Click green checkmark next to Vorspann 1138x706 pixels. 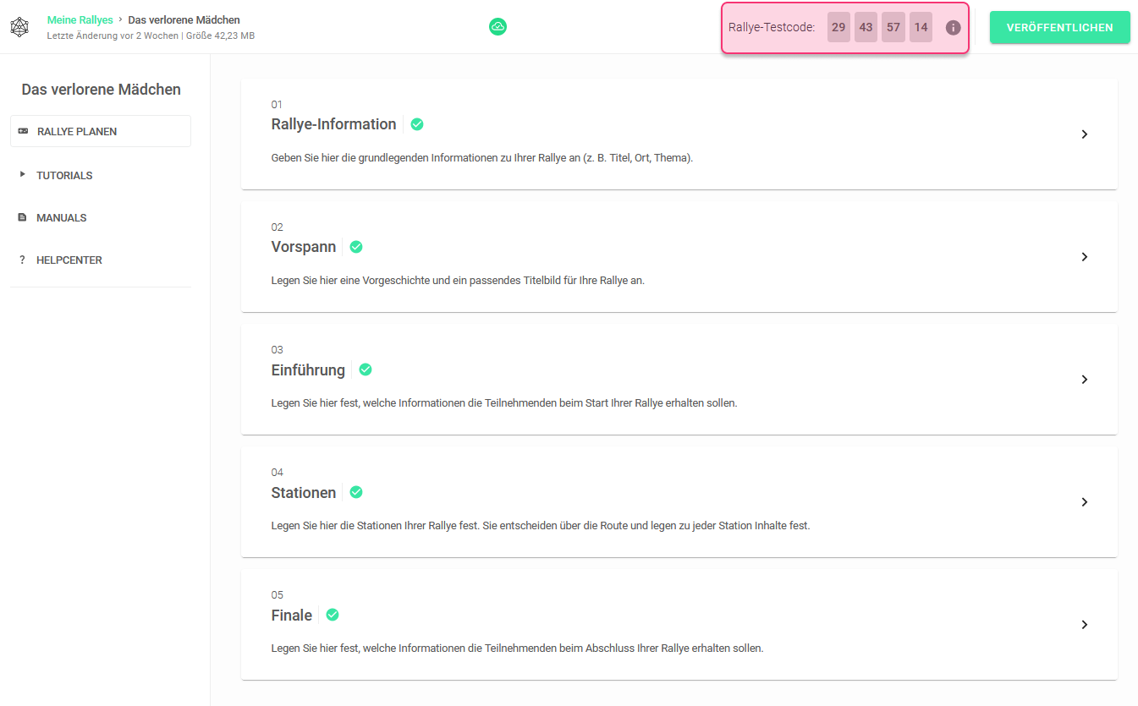pos(356,247)
